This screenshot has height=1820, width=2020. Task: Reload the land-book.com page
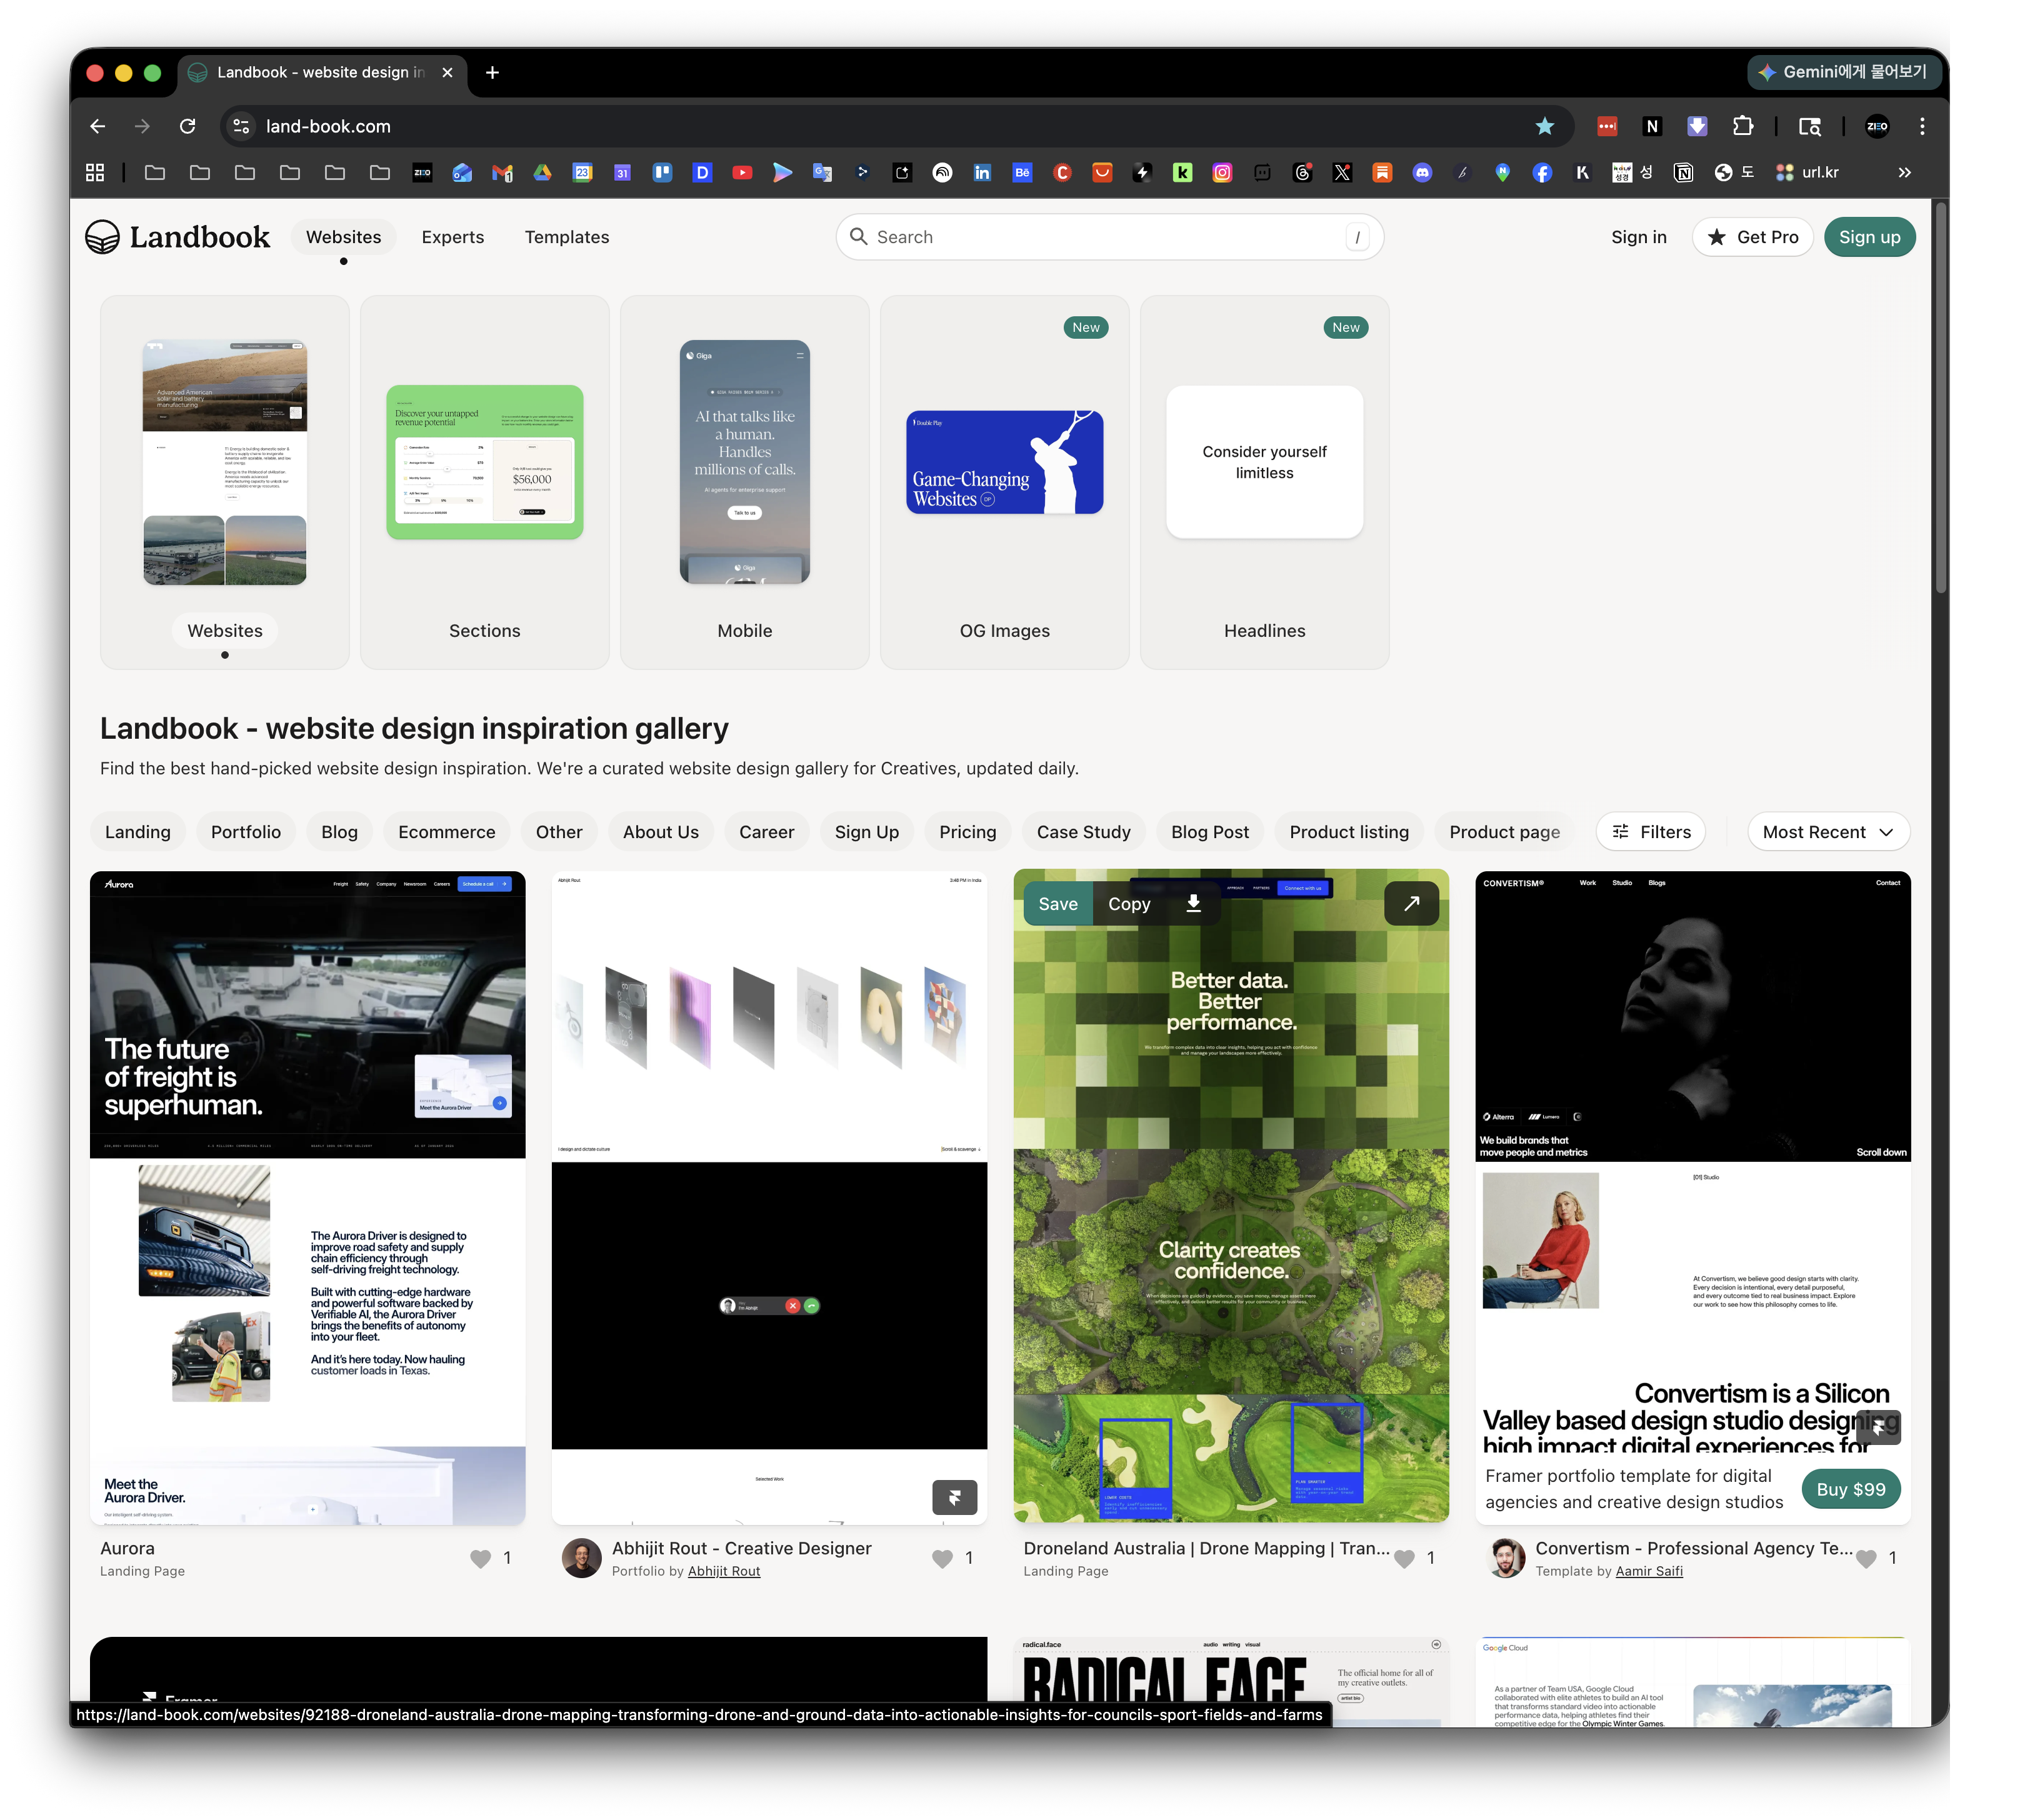pos(187,126)
